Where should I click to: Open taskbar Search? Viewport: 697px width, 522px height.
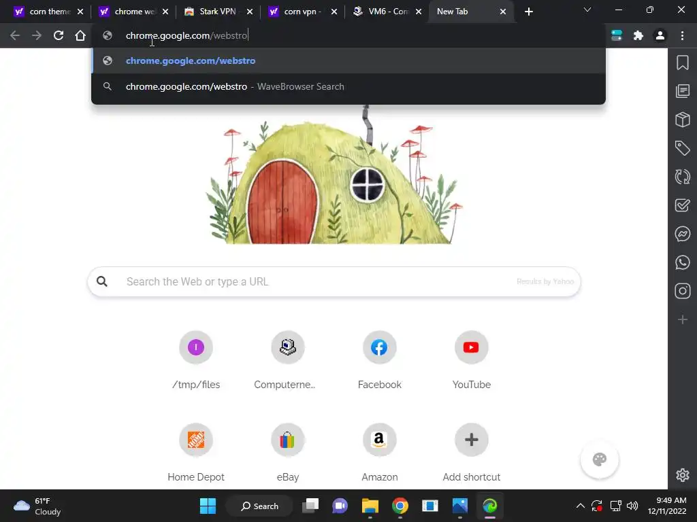pyautogui.click(x=259, y=506)
